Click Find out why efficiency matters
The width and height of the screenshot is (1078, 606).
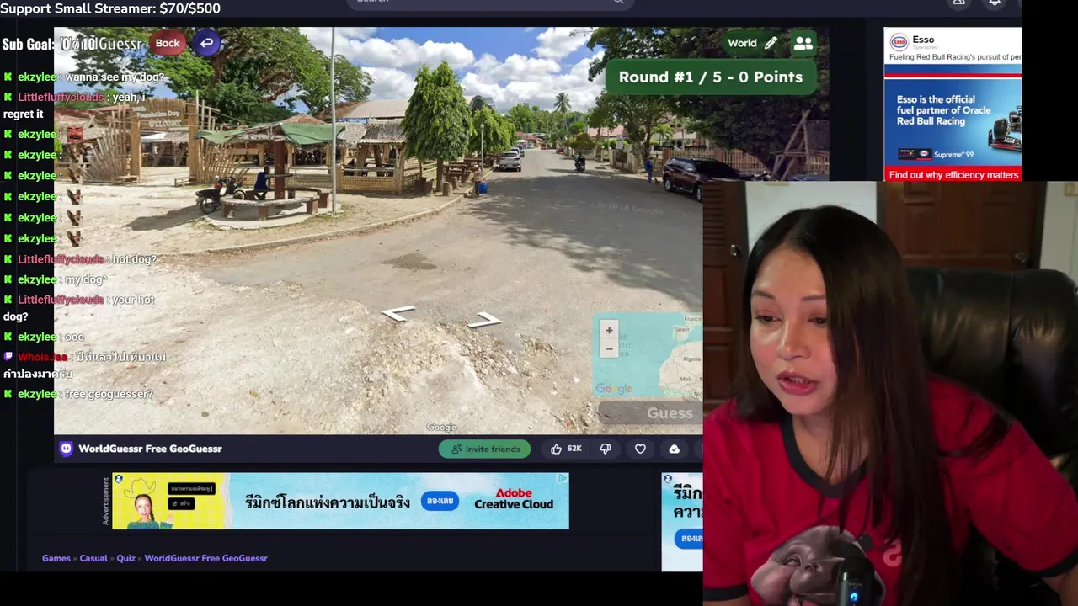953,175
